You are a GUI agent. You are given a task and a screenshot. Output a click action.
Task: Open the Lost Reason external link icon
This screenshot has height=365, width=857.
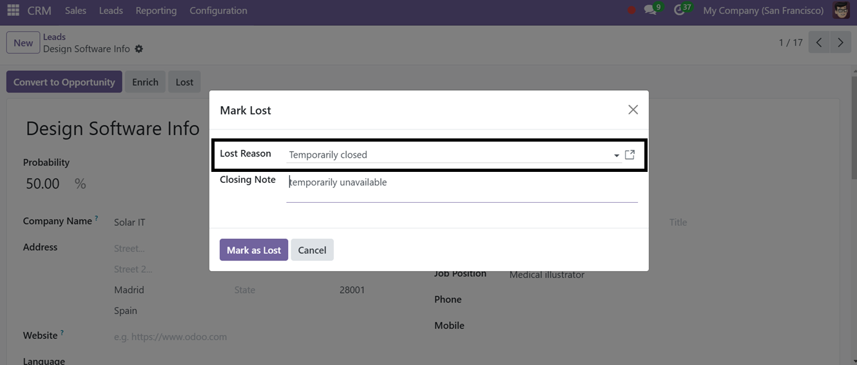pyautogui.click(x=630, y=154)
